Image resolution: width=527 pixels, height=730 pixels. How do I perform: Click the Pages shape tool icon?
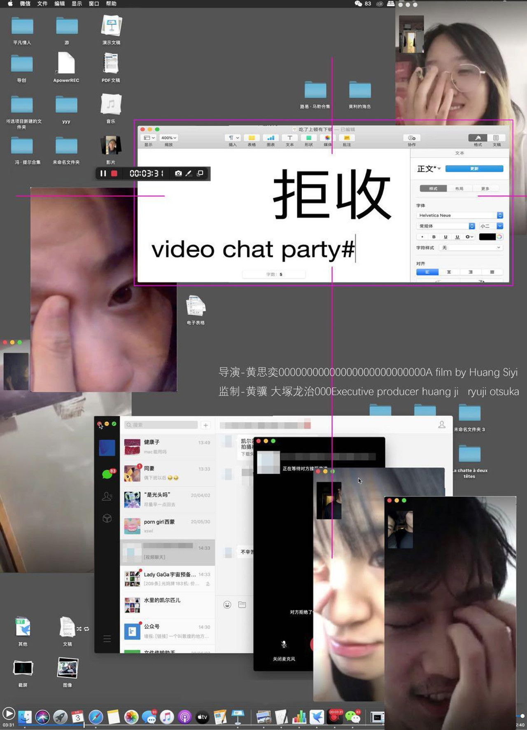[x=309, y=138]
